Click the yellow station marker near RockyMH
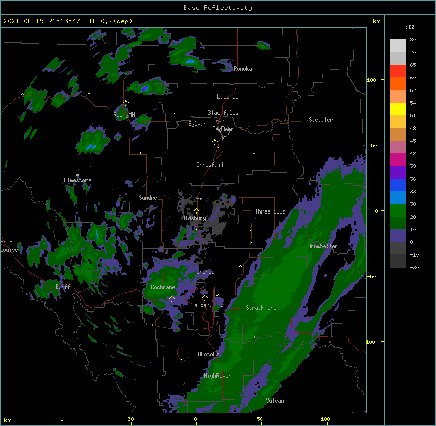 pyautogui.click(x=126, y=103)
